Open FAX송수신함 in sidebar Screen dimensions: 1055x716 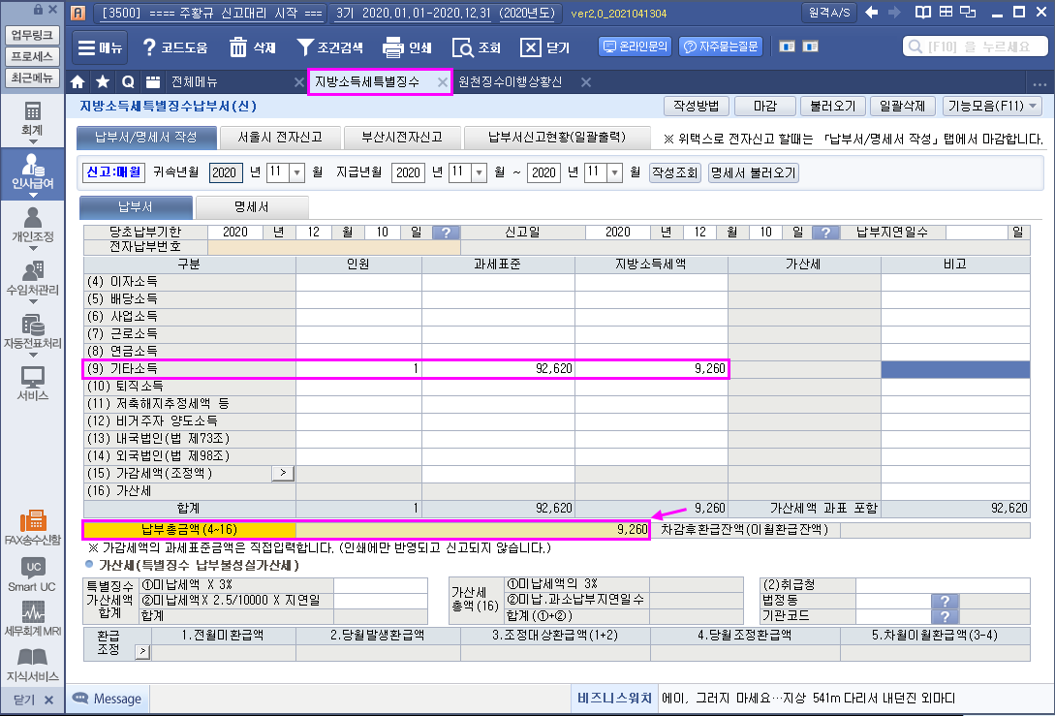(x=32, y=528)
